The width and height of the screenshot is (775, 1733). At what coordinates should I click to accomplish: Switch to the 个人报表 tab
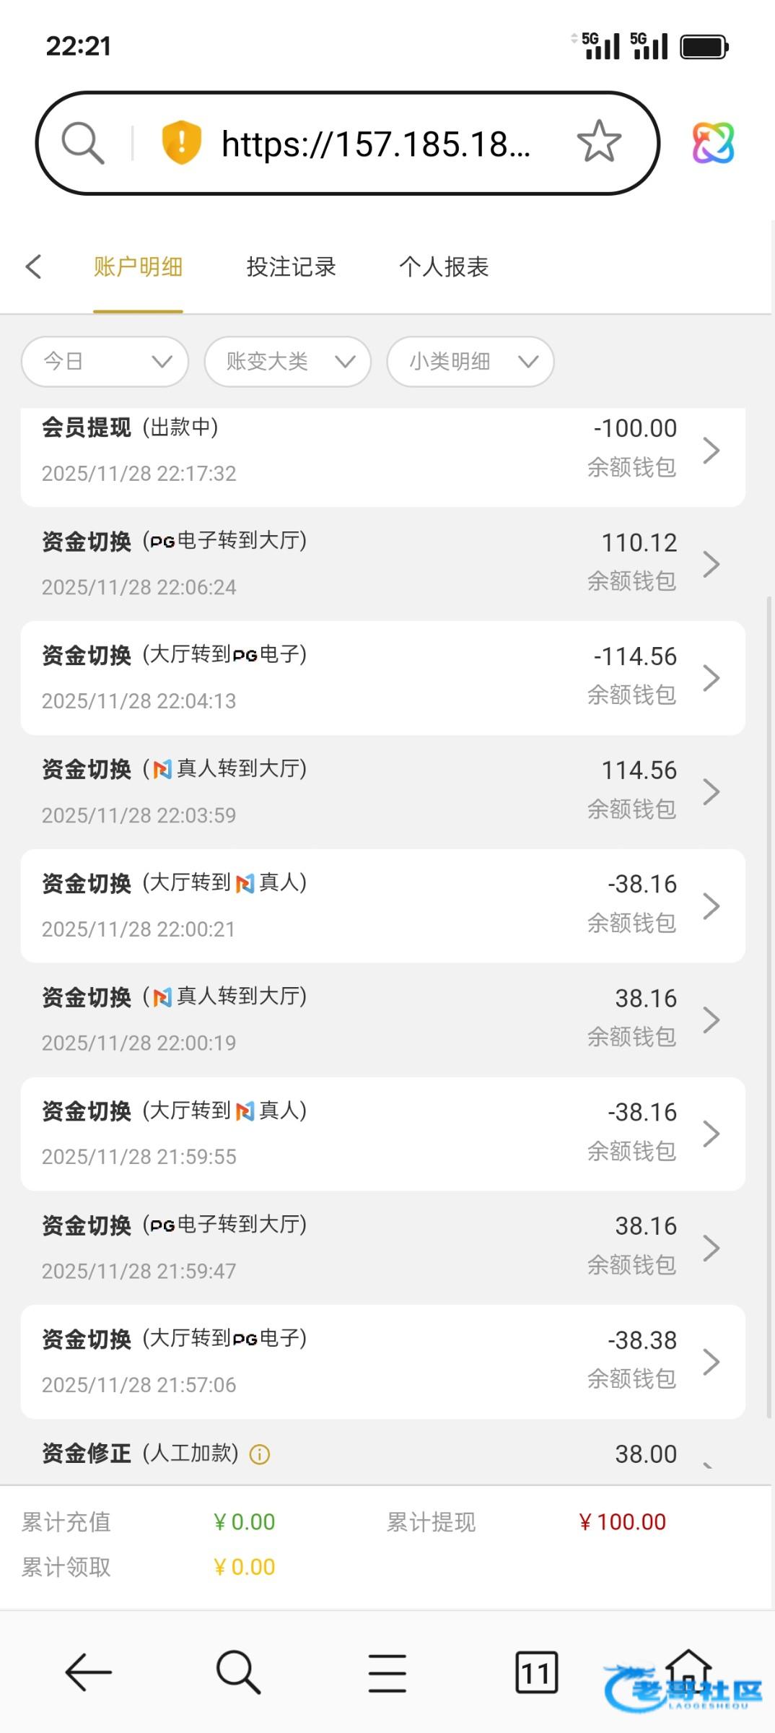[444, 267]
